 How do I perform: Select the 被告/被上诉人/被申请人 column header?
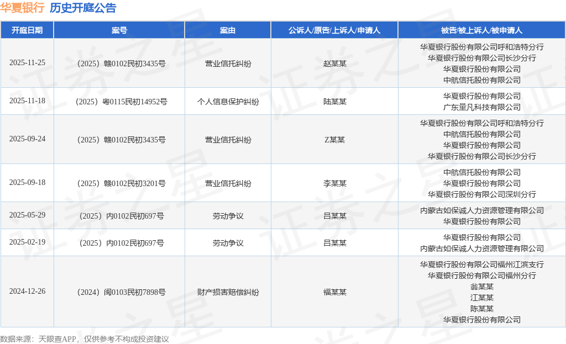point(481,30)
